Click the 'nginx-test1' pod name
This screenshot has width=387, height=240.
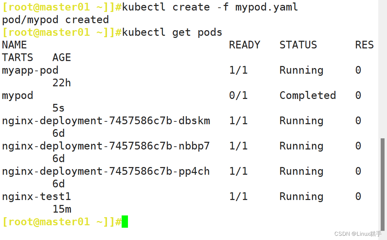pos(36,197)
